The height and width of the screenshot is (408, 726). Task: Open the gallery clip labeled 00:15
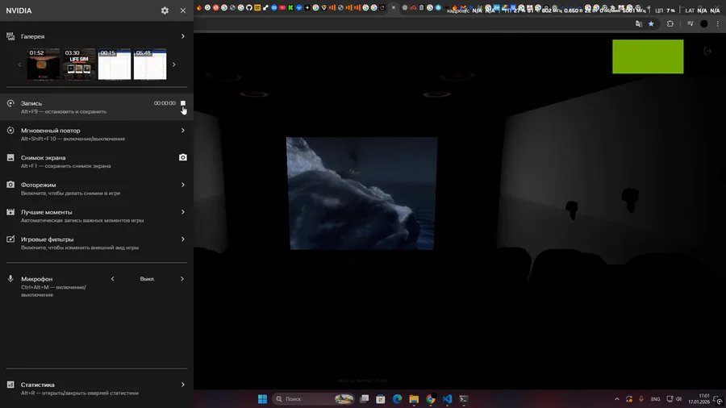coord(115,65)
